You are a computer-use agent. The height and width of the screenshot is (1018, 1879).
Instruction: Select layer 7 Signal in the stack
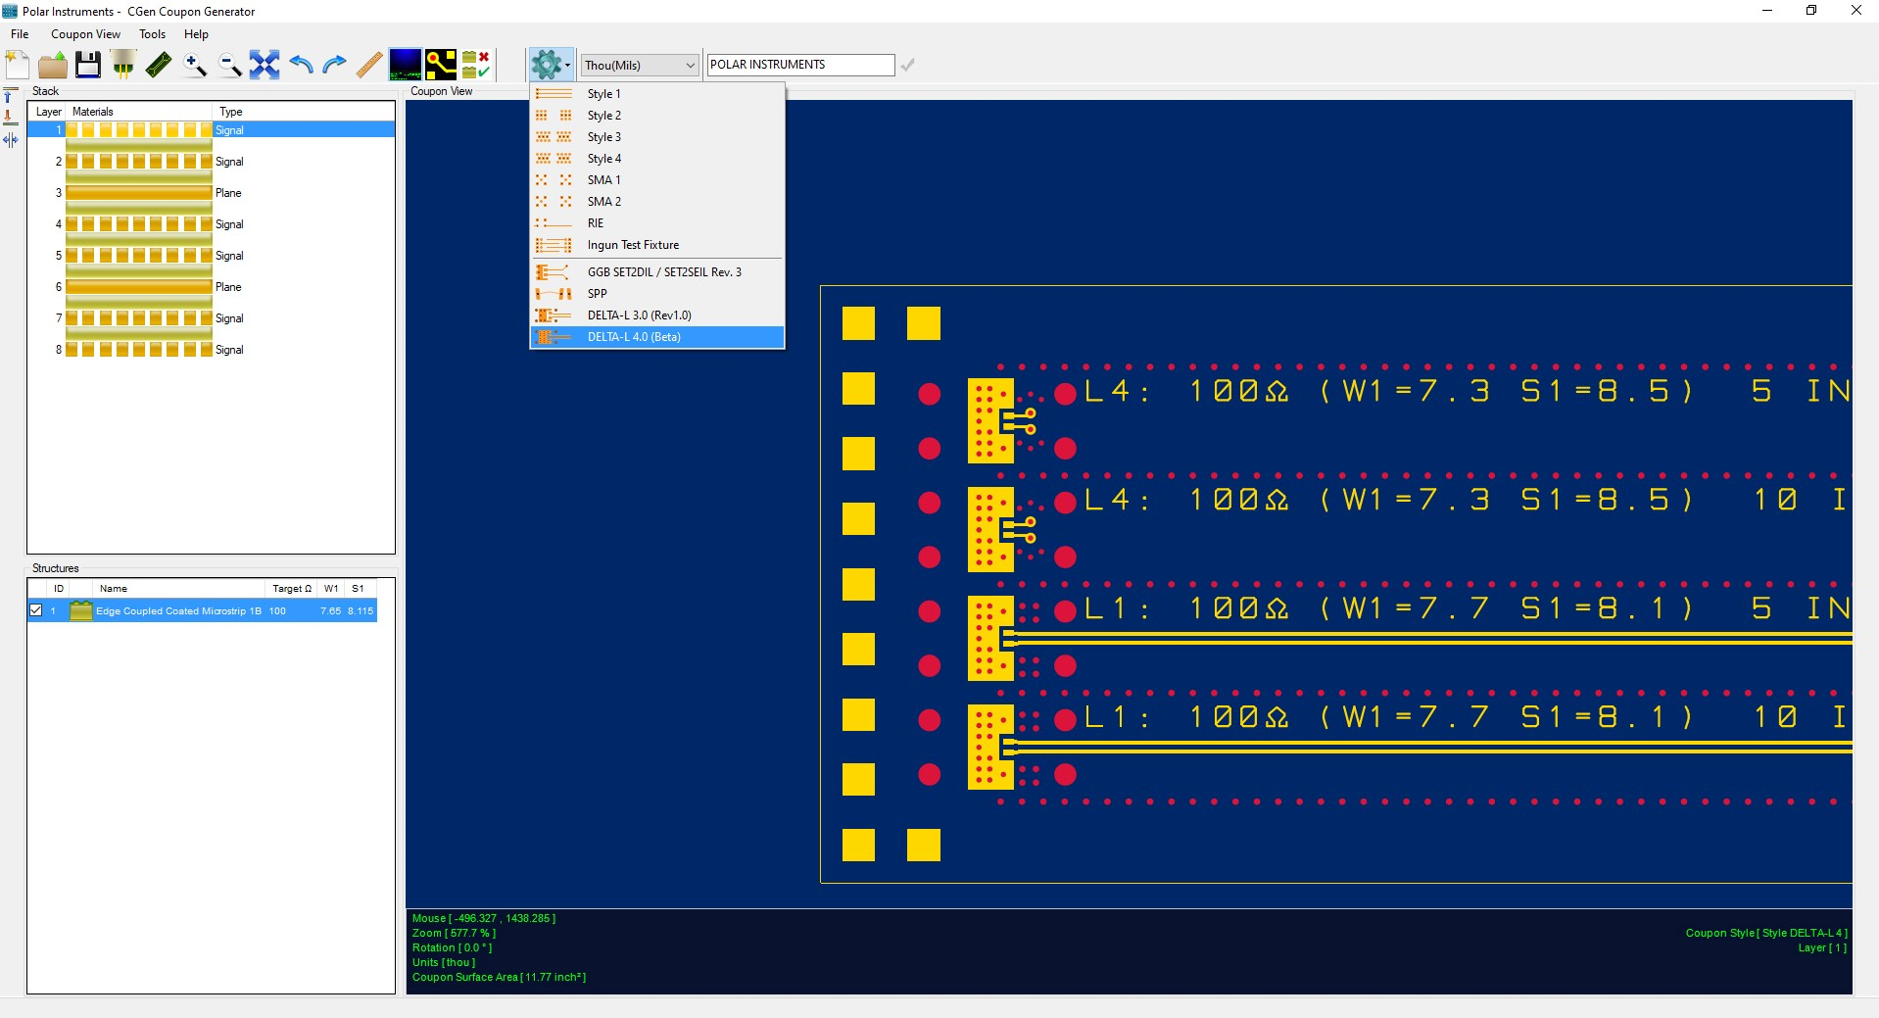pyautogui.click(x=211, y=318)
